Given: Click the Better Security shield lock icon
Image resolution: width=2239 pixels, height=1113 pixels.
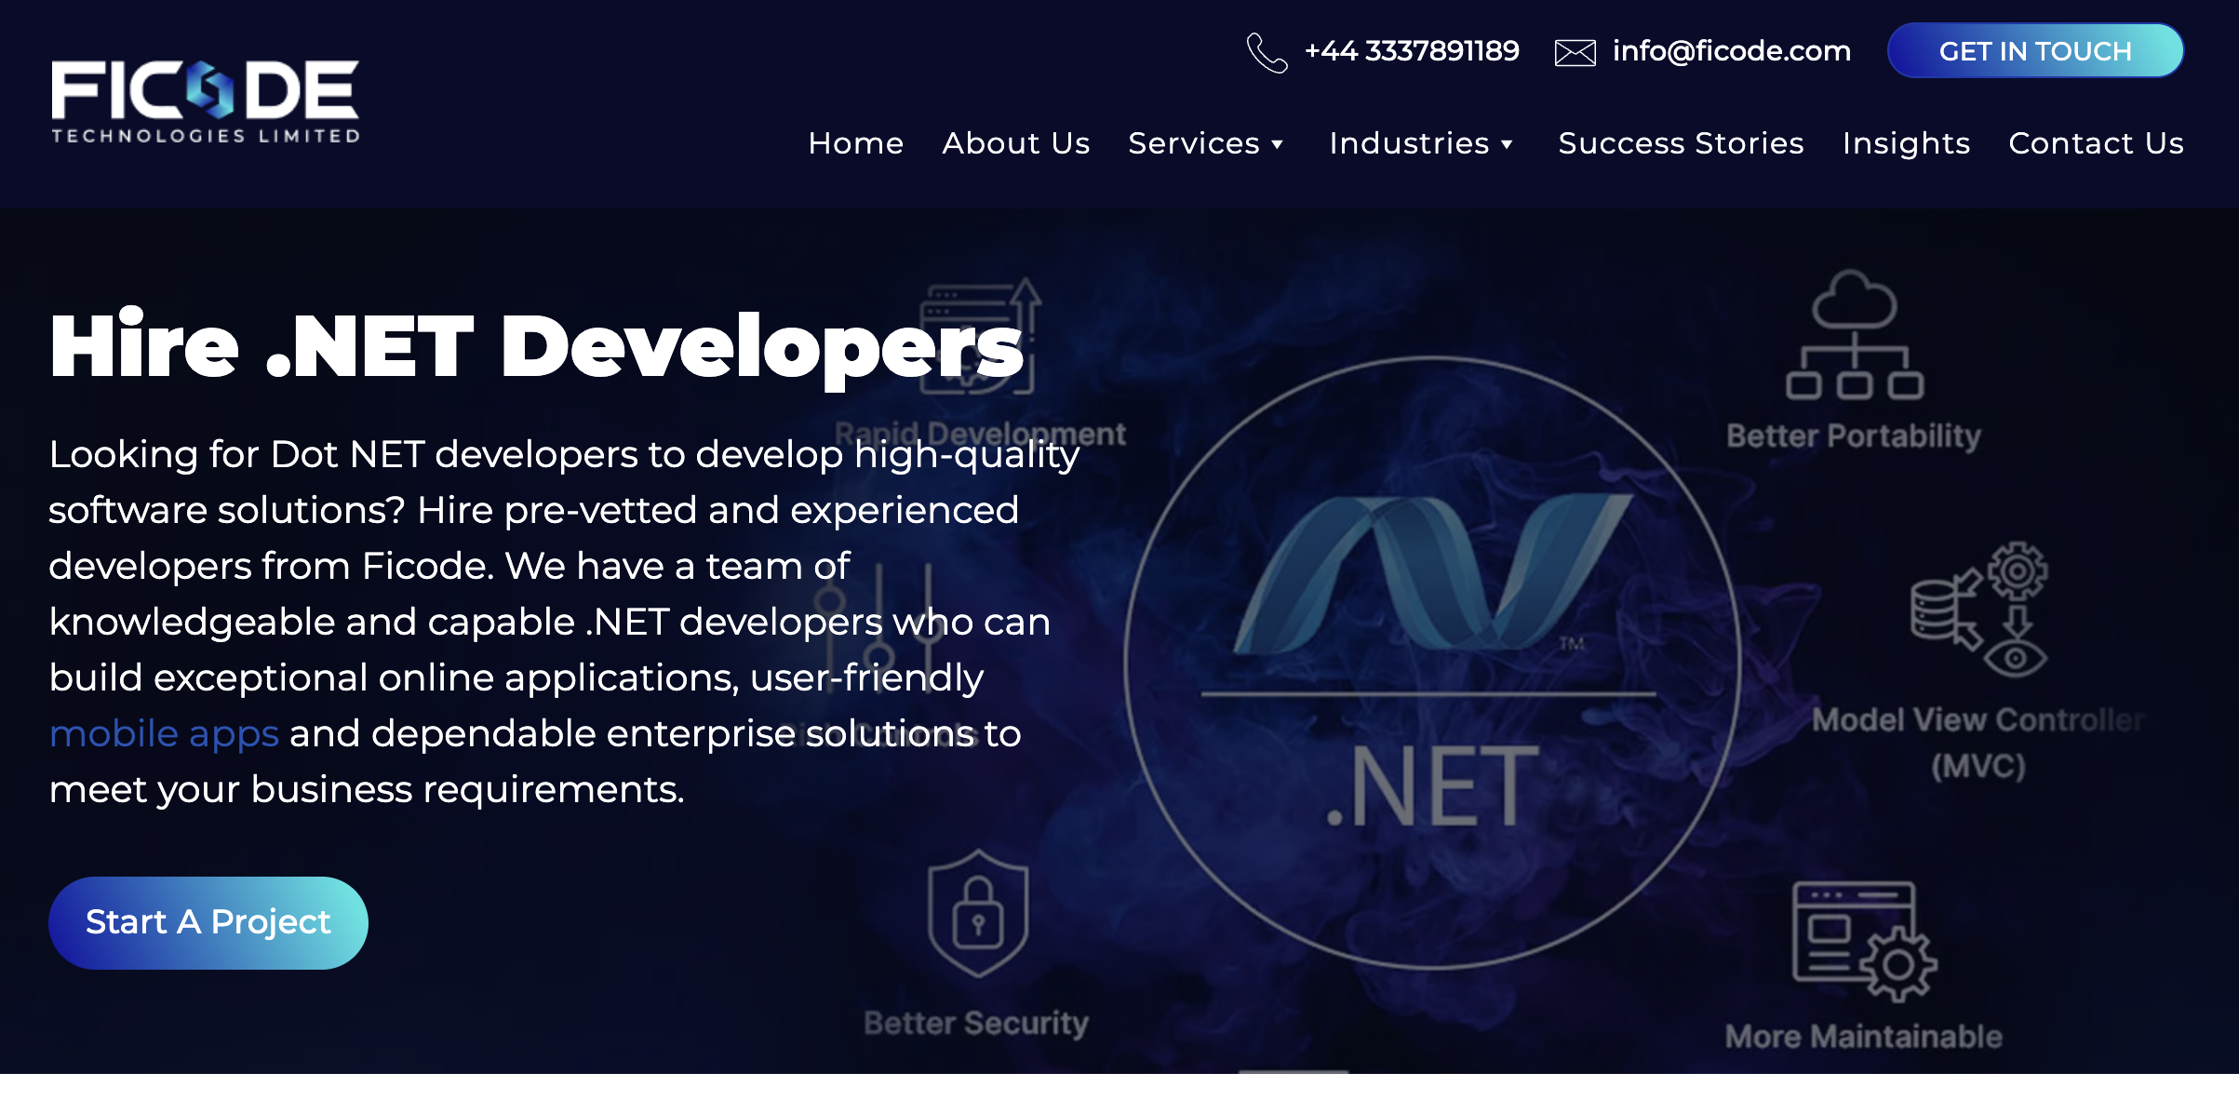Looking at the screenshot, I should click(x=978, y=913).
